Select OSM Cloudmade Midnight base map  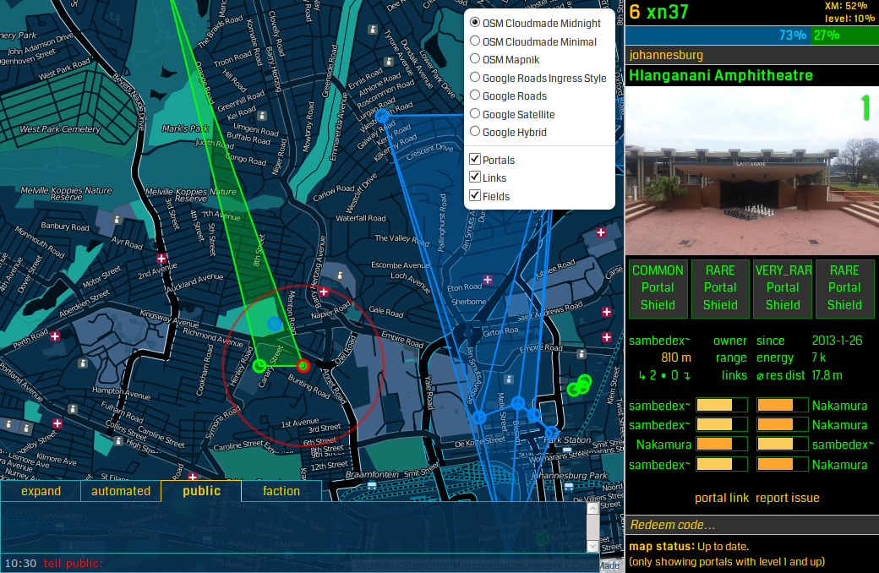click(x=475, y=23)
